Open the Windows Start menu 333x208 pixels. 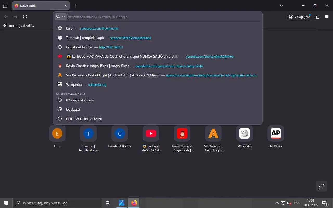[6, 203]
